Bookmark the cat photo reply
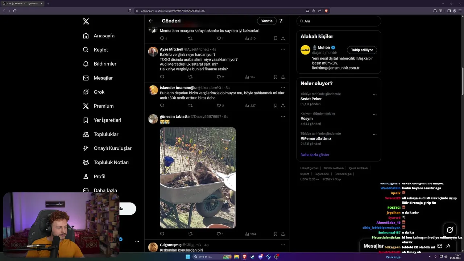Image resolution: width=464 pixels, height=261 pixels. [x=275, y=234]
